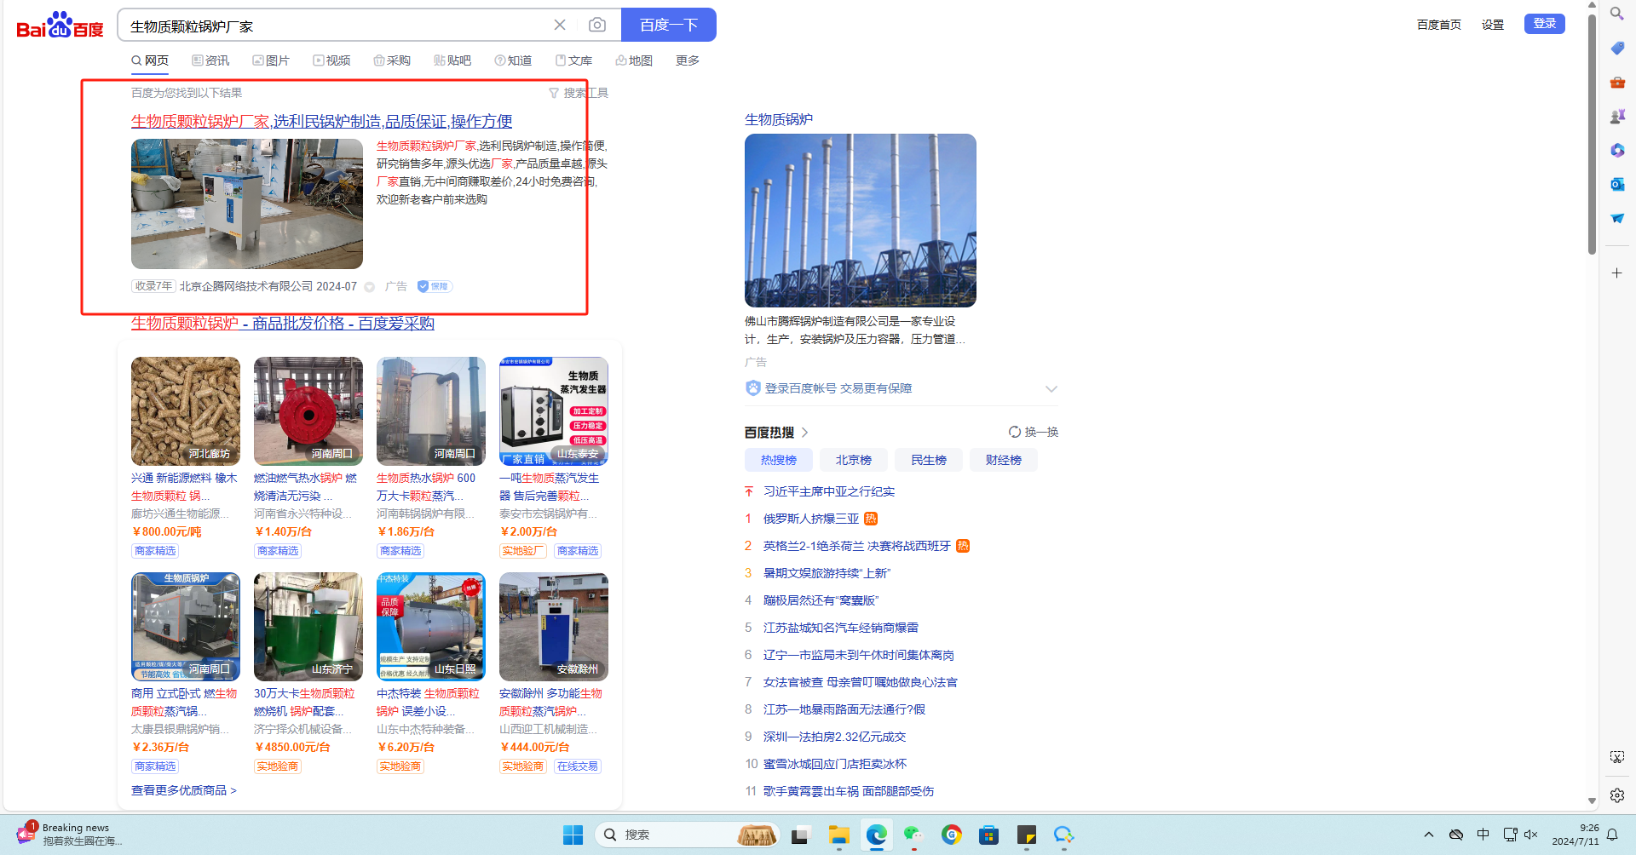Click the volume icon in system tray
Screen dimensions: 1636x855
[1531, 835]
